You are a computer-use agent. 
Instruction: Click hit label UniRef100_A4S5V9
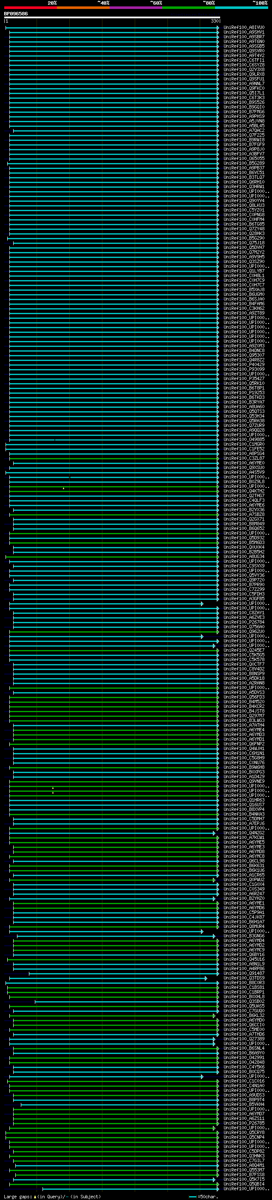(244, 473)
